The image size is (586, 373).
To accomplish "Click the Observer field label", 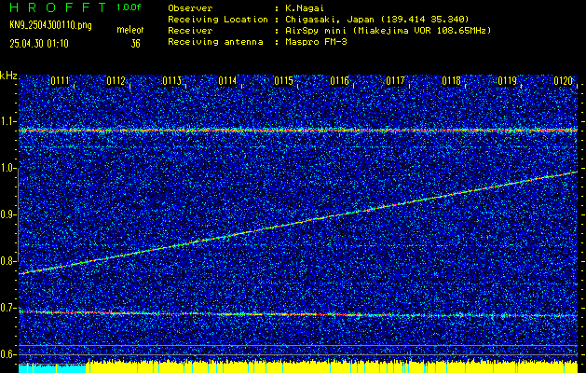I will pos(190,7).
